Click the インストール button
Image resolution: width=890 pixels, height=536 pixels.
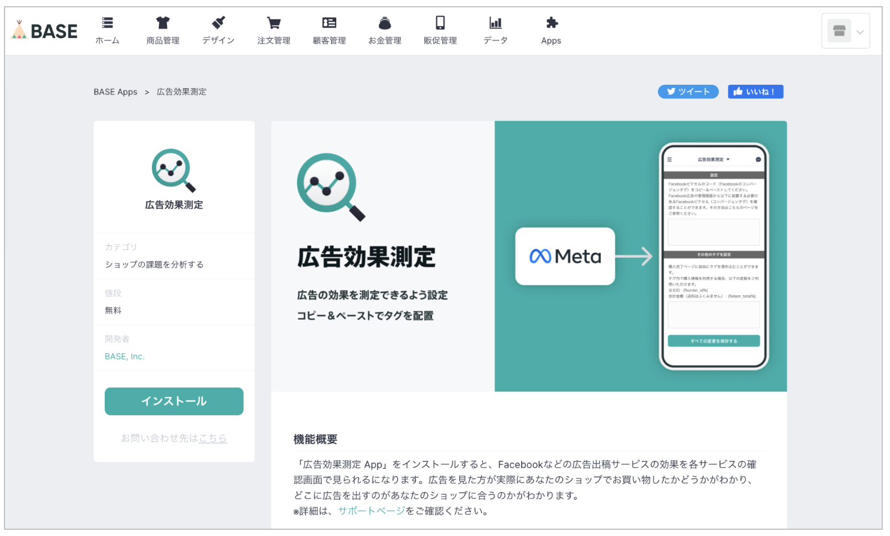(x=174, y=401)
